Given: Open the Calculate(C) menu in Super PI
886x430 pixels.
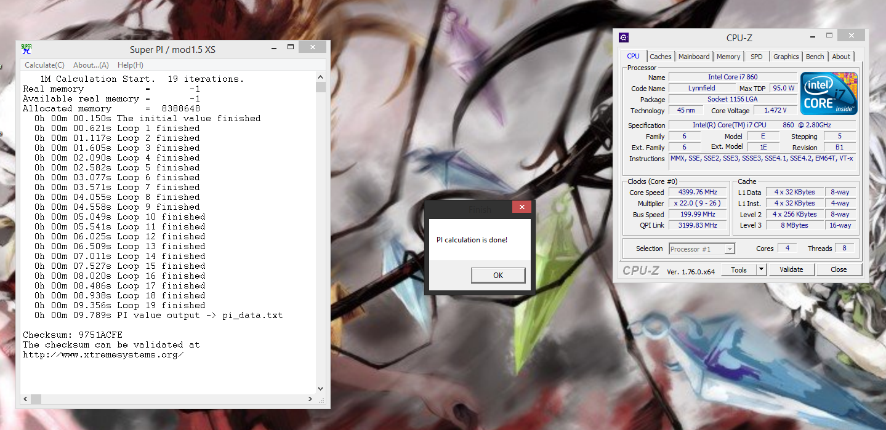Looking at the screenshot, I should click(x=44, y=65).
